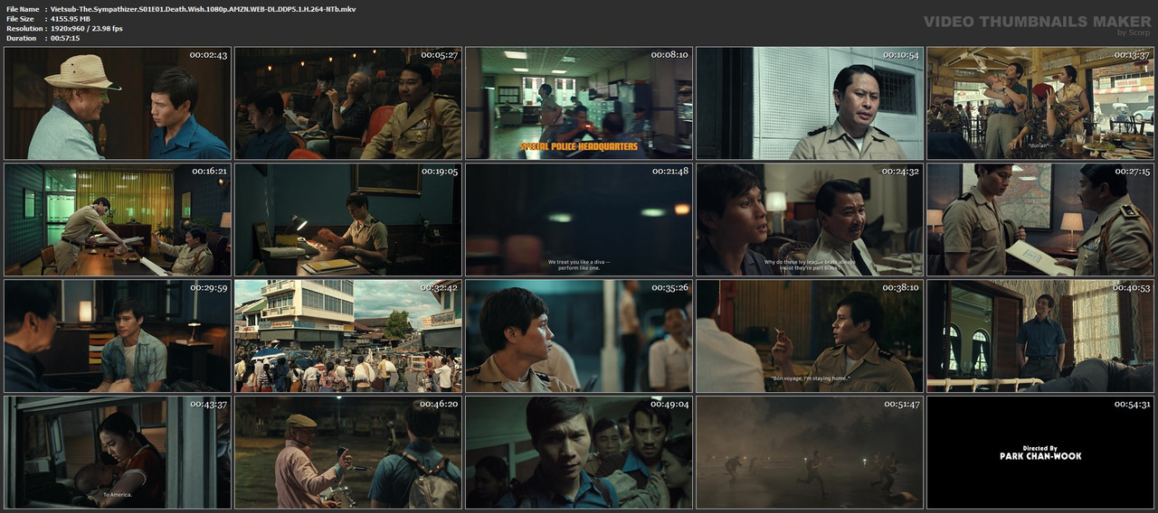
Task: Click the resolution value 1920x960 / 23.98 fps
Action: coord(87,28)
